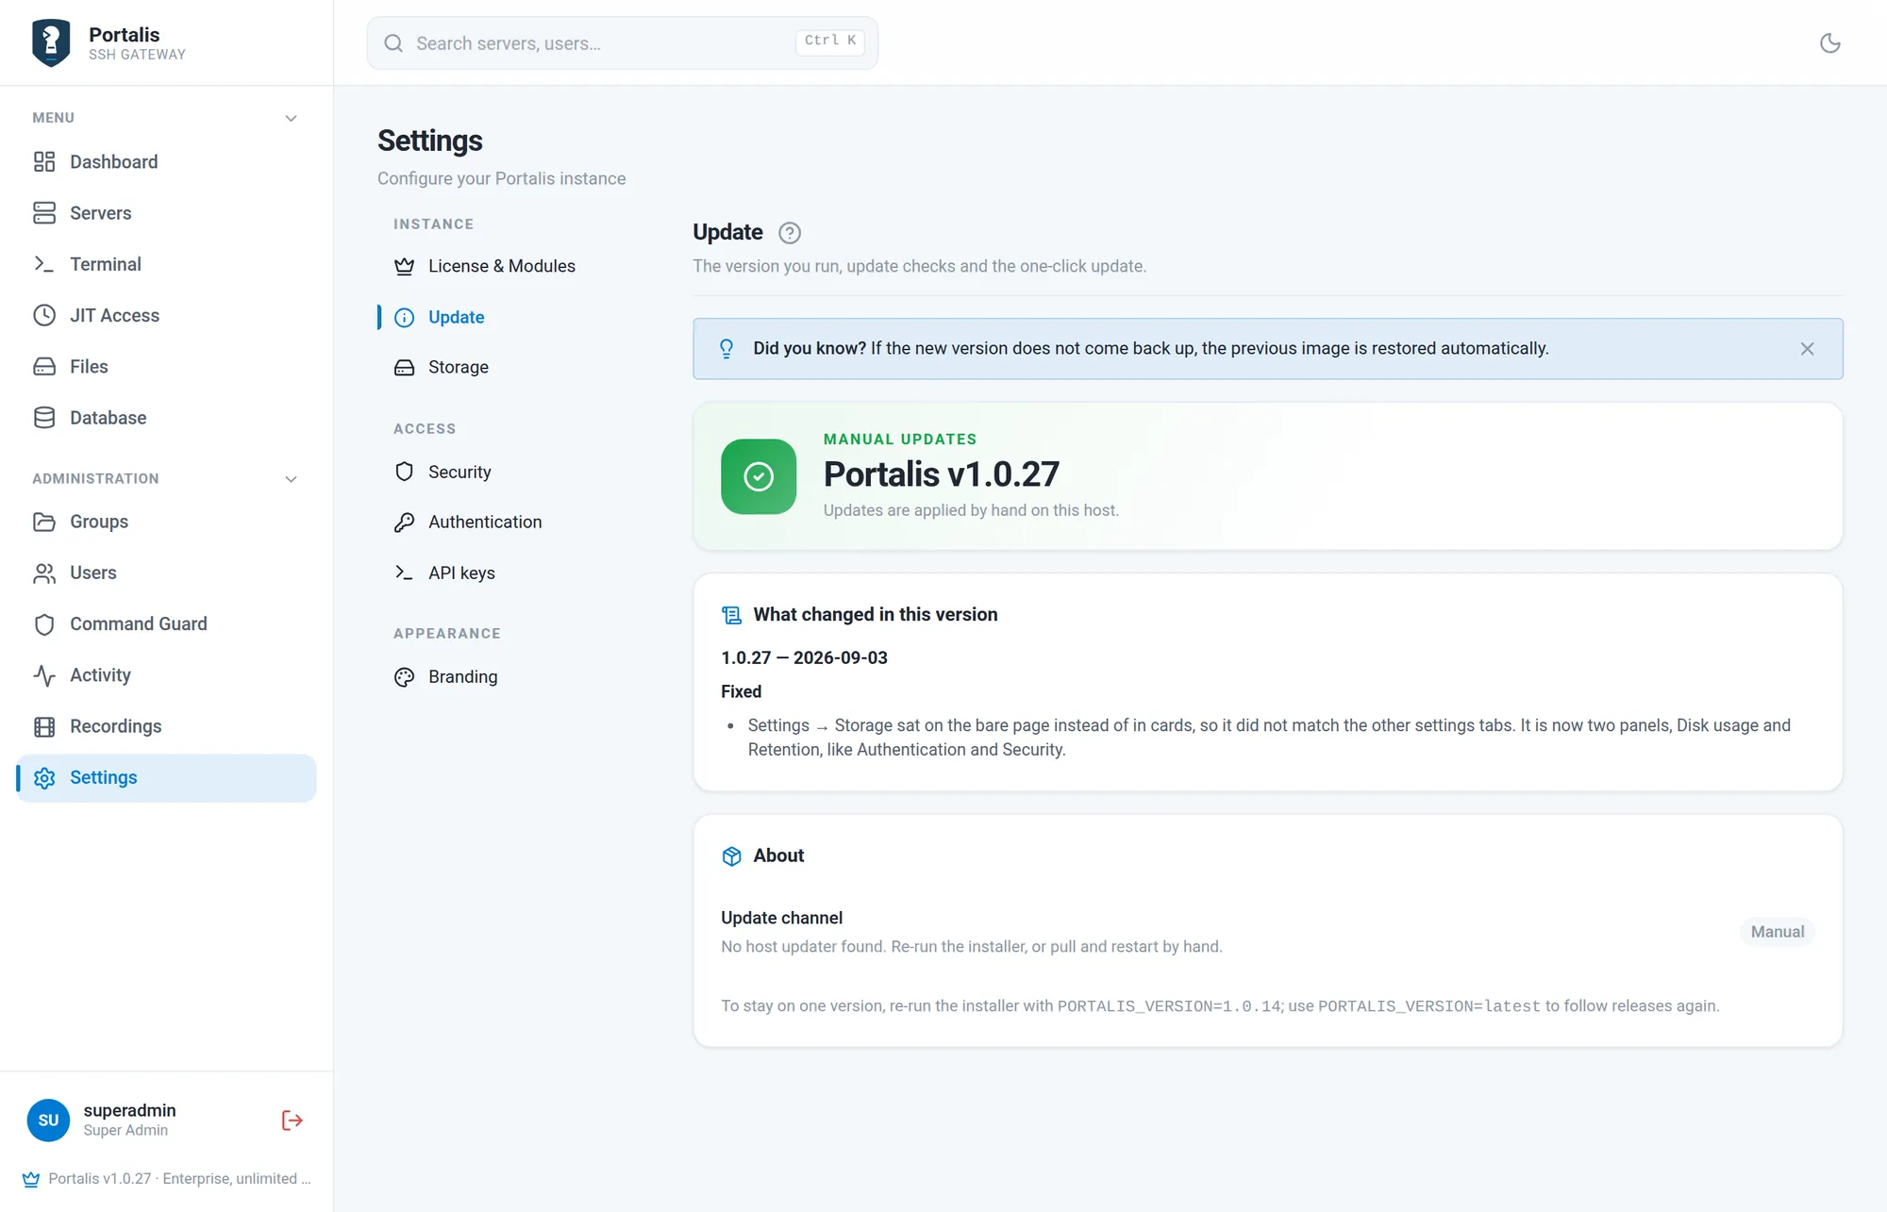
Task: Click the prompt icon beside API keys
Action: pyautogui.click(x=404, y=573)
